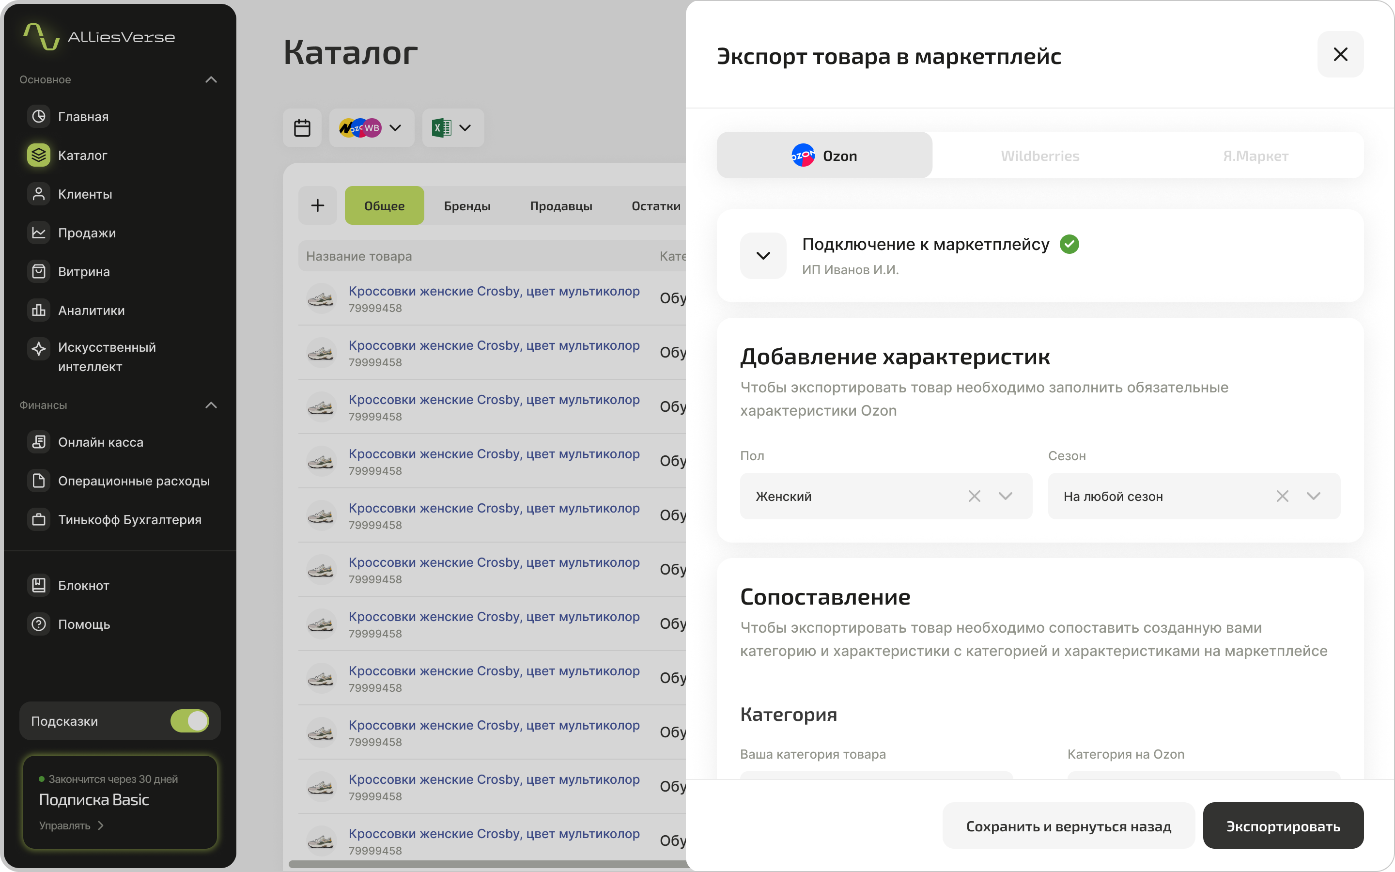Image resolution: width=1395 pixels, height=872 pixels.
Task: Switch to the Я.Маркет tab
Action: tap(1255, 155)
